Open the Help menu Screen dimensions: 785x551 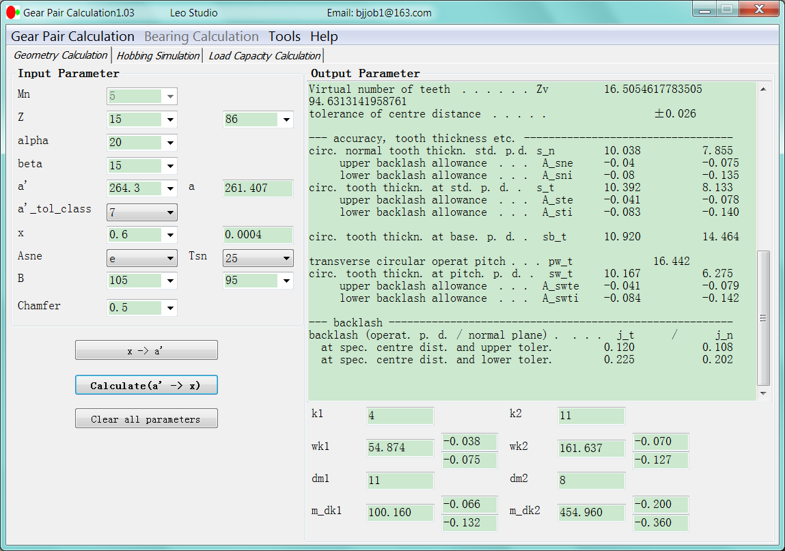(x=324, y=37)
